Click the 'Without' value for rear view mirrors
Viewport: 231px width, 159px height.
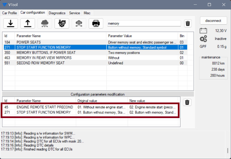tap(113, 58)
